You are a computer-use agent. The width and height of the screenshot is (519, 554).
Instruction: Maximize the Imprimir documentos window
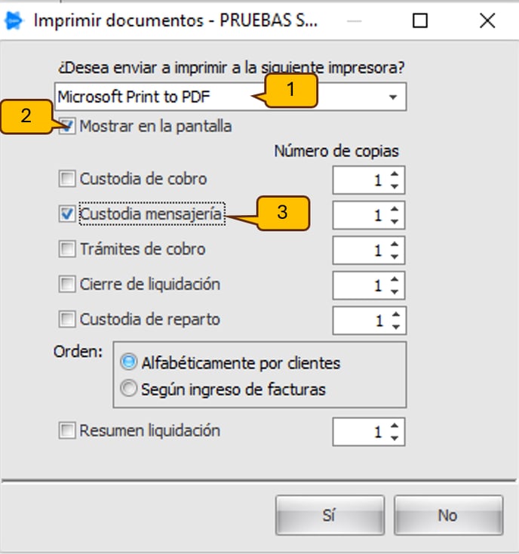(x=420, y=20)
